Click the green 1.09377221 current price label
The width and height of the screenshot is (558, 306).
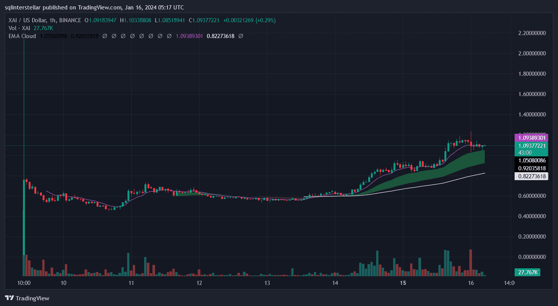[531, 146]
